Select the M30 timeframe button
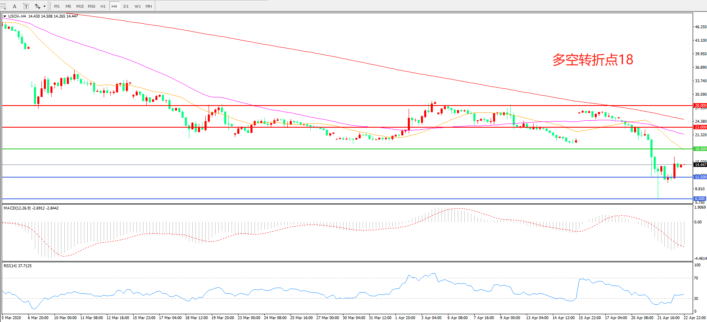 [x=91, y=6]
